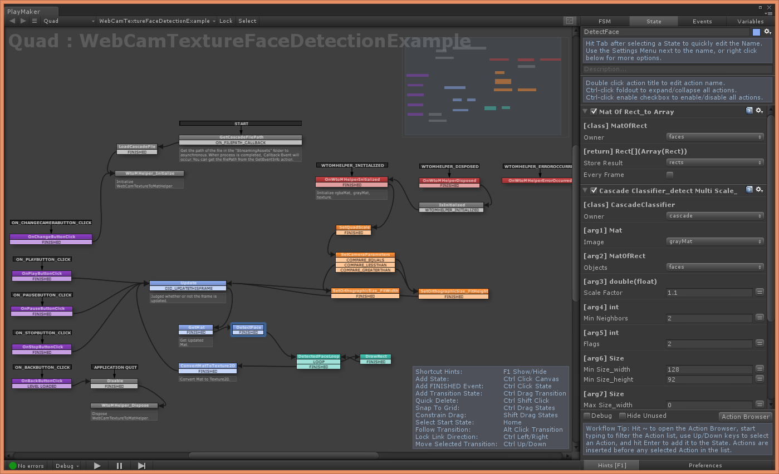Toggle the Lock button in the toolbar

click(226, 21)
